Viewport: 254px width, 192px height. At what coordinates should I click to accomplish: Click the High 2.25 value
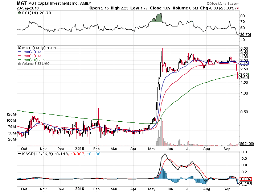(119, 8)
